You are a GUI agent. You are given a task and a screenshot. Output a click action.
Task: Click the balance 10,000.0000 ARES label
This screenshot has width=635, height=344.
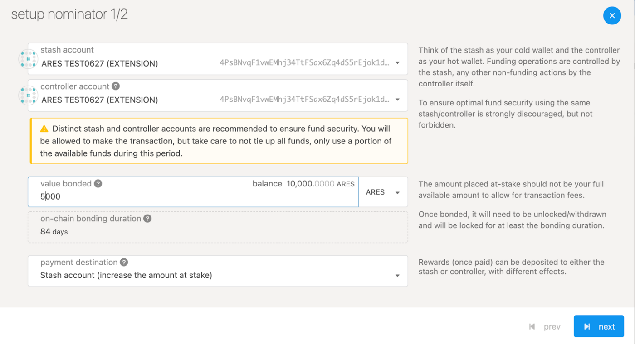[303, 184]
